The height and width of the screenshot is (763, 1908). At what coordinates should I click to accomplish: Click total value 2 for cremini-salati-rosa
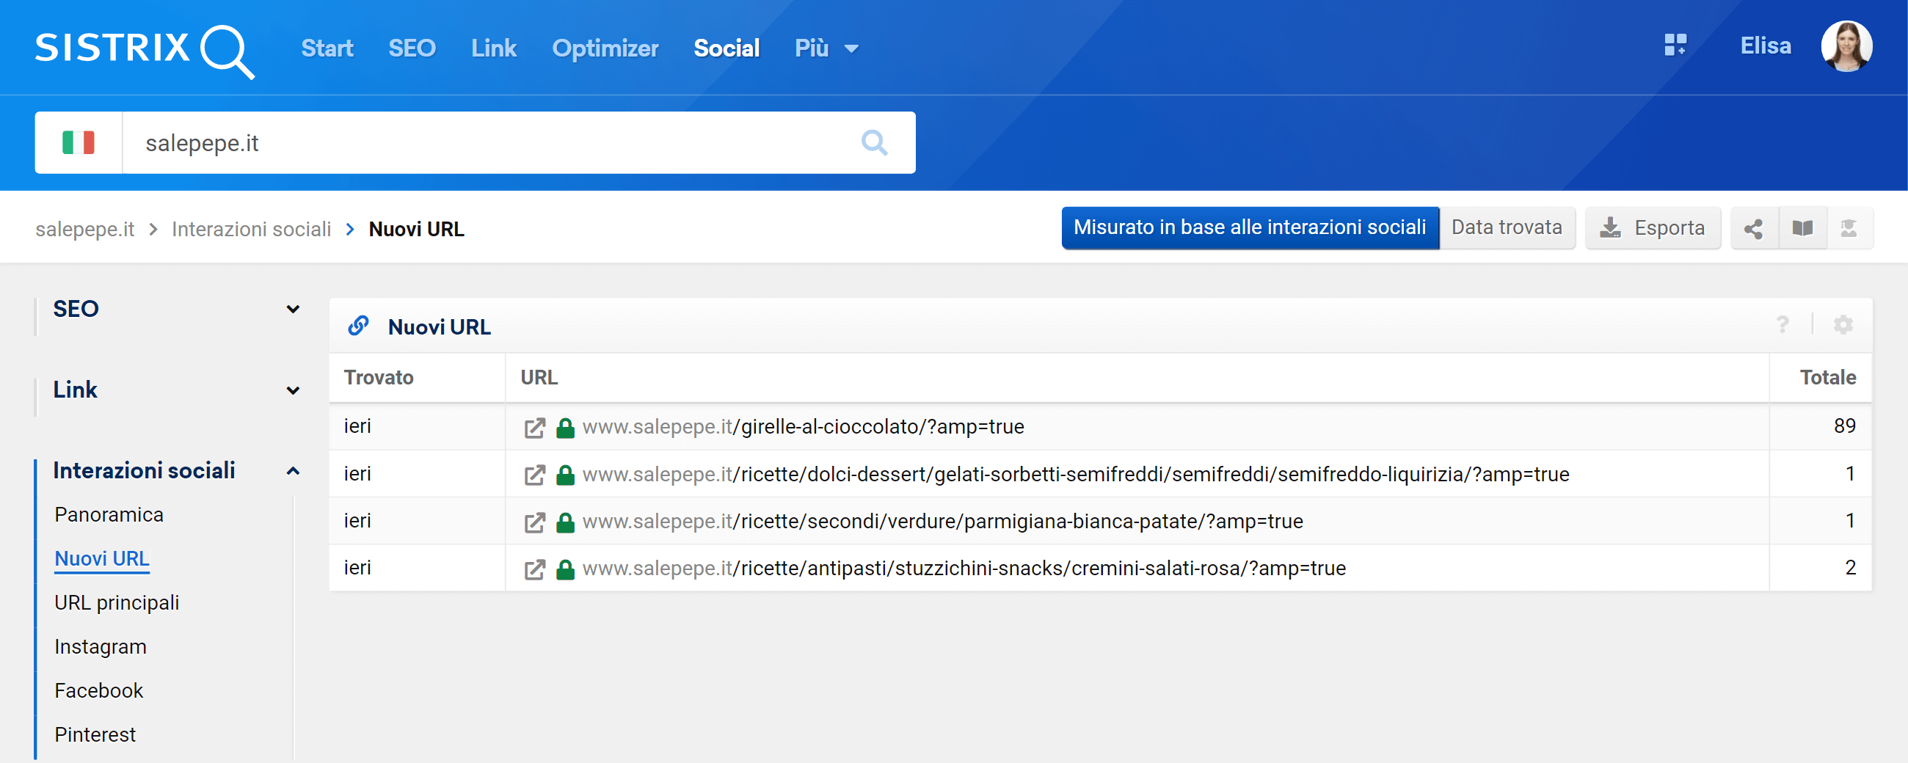click(x=1849, y=567)
